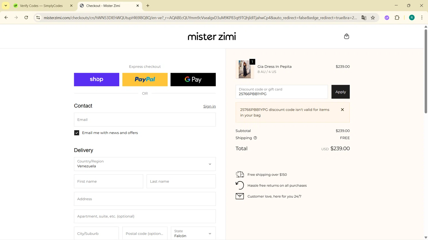
Task: Click the page vertical scrollbar thumb
Action: [x=426, y=71]
